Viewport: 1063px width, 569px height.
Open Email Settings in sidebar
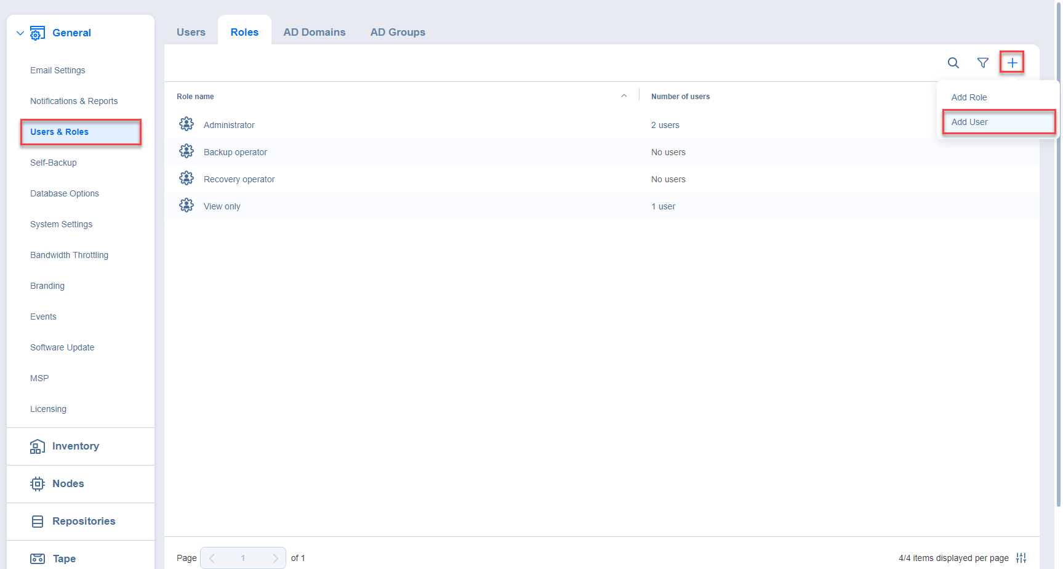(x=58, y=70)
